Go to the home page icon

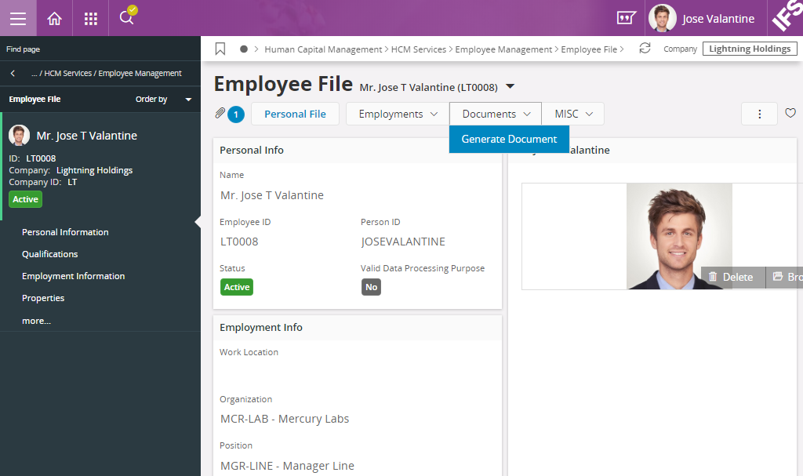click(54, 18)
